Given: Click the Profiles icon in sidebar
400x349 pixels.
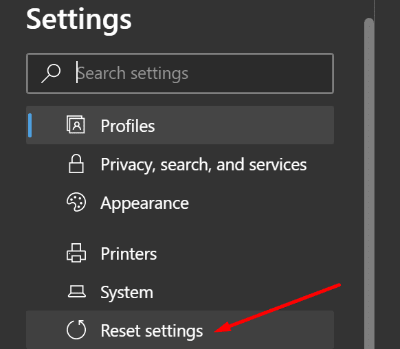Looking at the screenshot, I should [76, 124].
